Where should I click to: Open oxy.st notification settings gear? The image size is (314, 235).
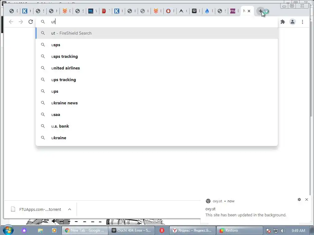pos(299,200)
